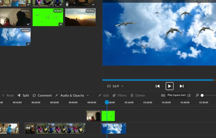
Task: Select the green screen birds media thumbnail
Action: point(48,17)
